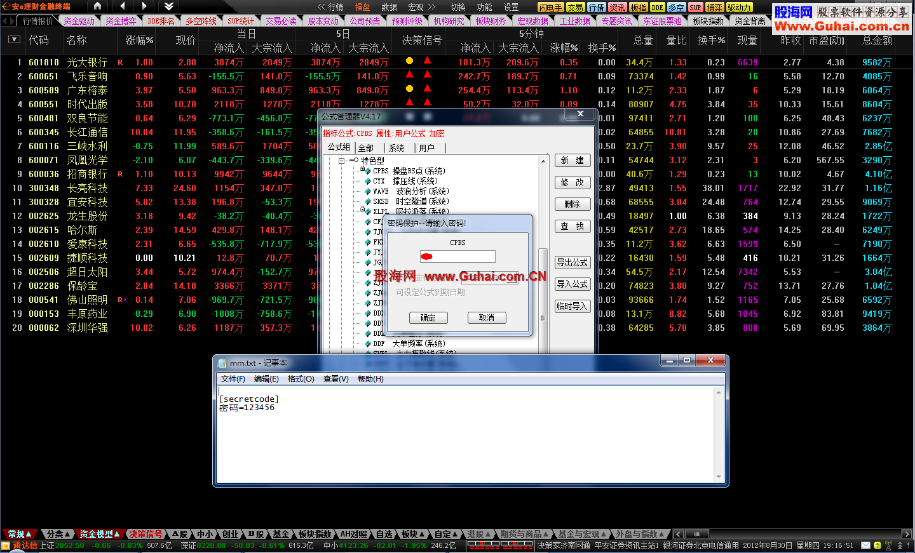Click the SUP toolbar button
This screenshot has height=553, width=915.
695,8
